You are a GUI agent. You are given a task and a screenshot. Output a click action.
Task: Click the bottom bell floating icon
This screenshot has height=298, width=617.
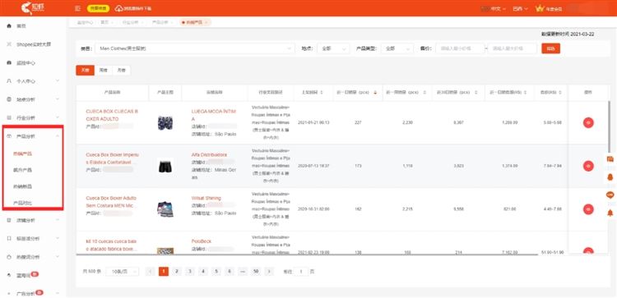point(610,213)
